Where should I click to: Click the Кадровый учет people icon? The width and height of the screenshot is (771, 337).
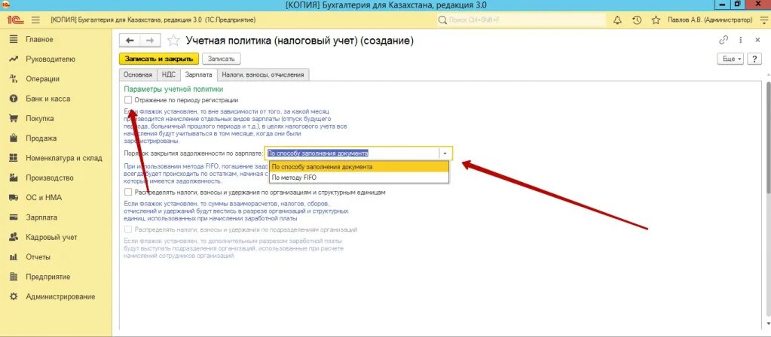[14, 237]
